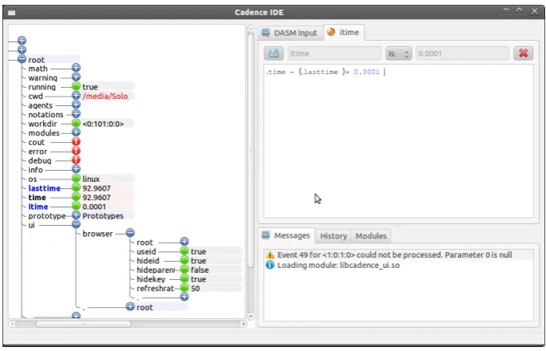Click the red alert icon beside cout
Screen dimensions: 546x351
(76, 141)
